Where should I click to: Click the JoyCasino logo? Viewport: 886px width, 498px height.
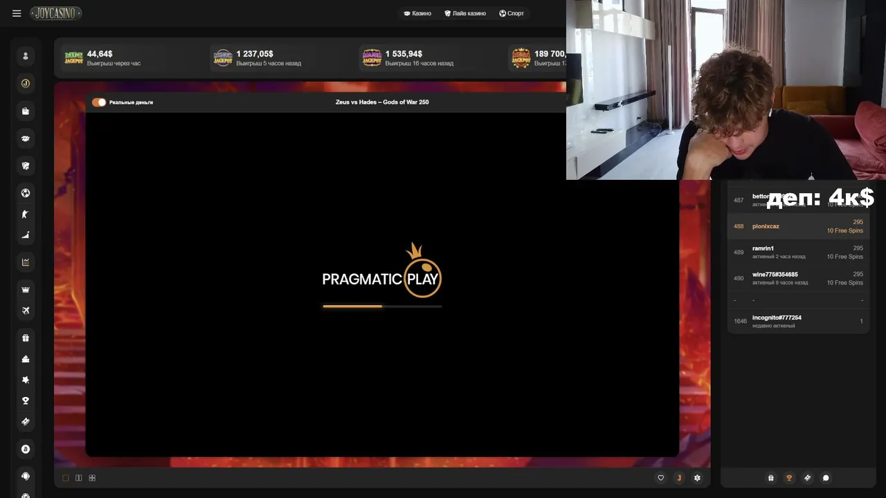click(56, 13)
